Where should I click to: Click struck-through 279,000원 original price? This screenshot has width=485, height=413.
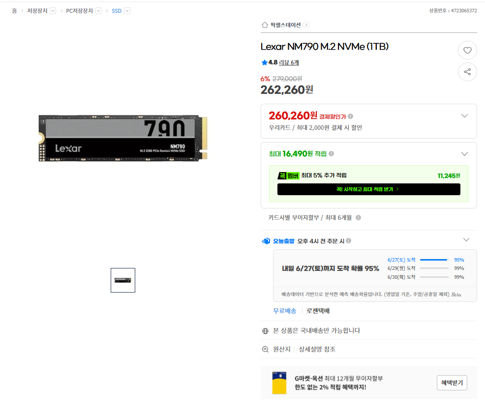point(287,79)
